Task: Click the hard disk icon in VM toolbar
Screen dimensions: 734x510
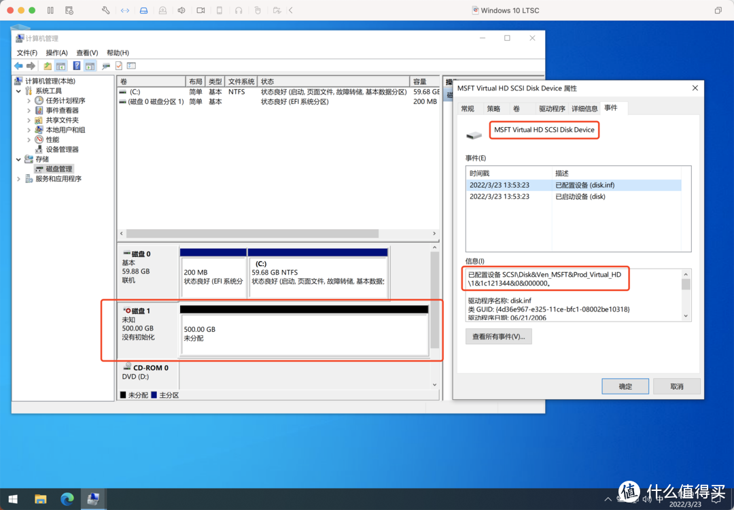Action: [143, 10]
